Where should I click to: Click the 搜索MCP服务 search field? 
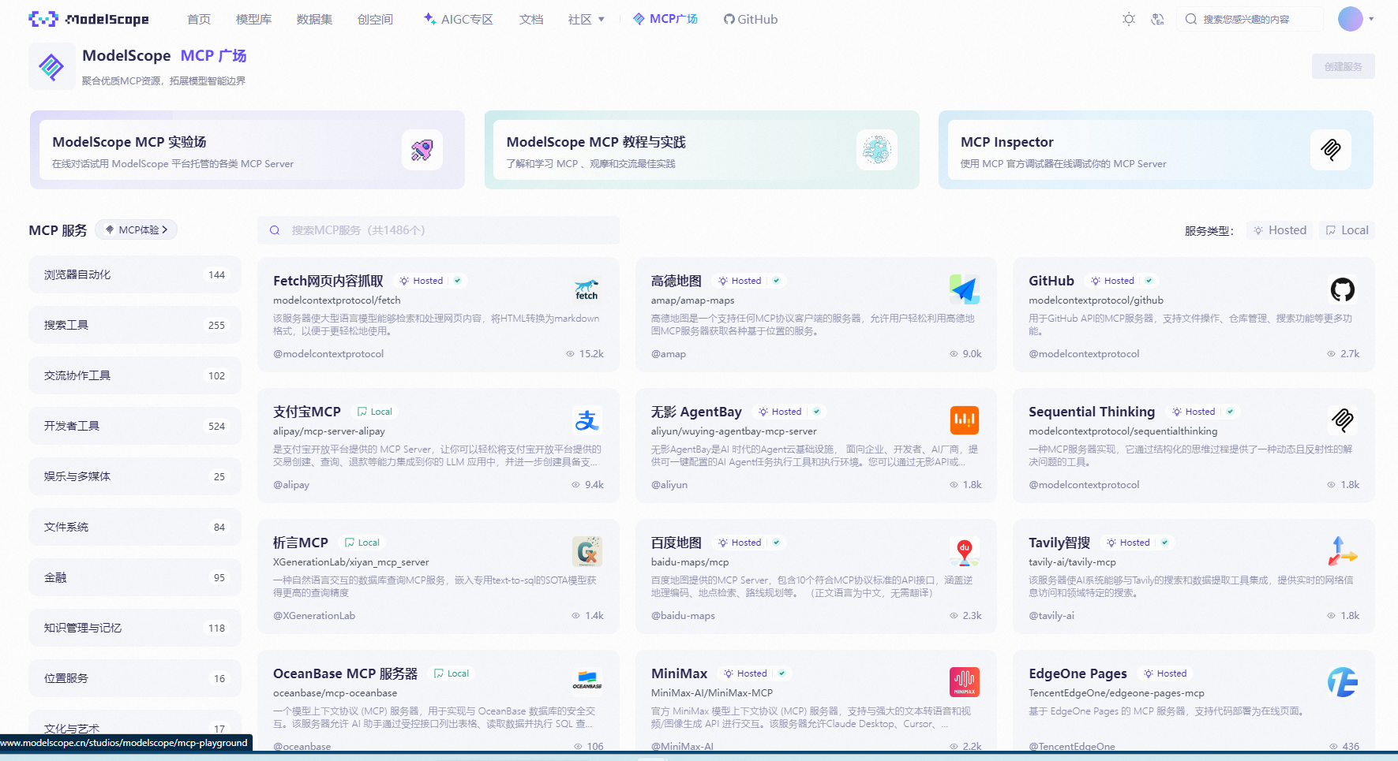point(438,230)
